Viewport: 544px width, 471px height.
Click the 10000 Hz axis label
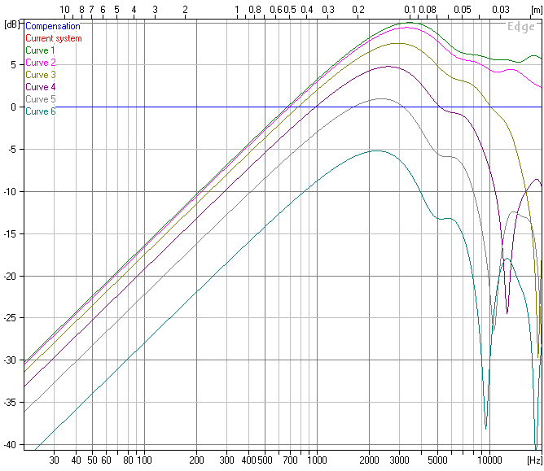489,460
